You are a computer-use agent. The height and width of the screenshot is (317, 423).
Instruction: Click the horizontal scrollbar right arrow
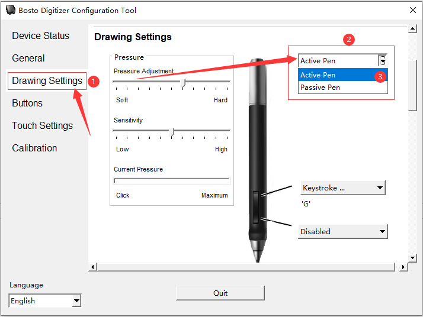tap(403, 267)
